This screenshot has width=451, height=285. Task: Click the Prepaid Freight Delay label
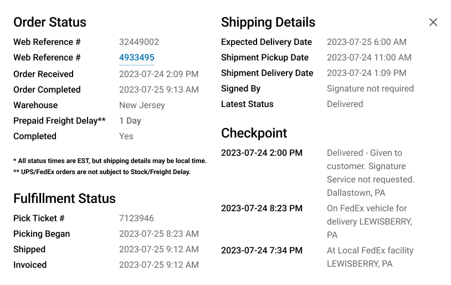59,121
